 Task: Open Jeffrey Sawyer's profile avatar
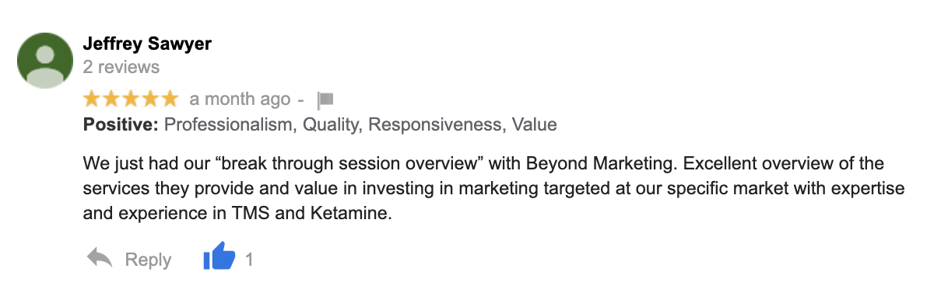tap(45, 61)
